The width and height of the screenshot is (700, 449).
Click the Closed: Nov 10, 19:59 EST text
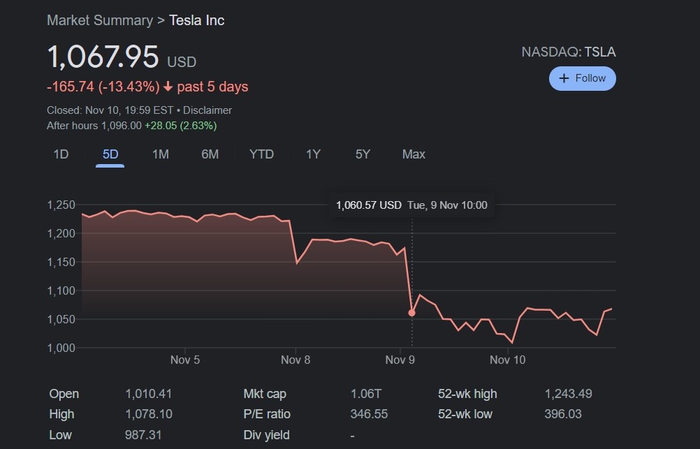tap(110, 110)
